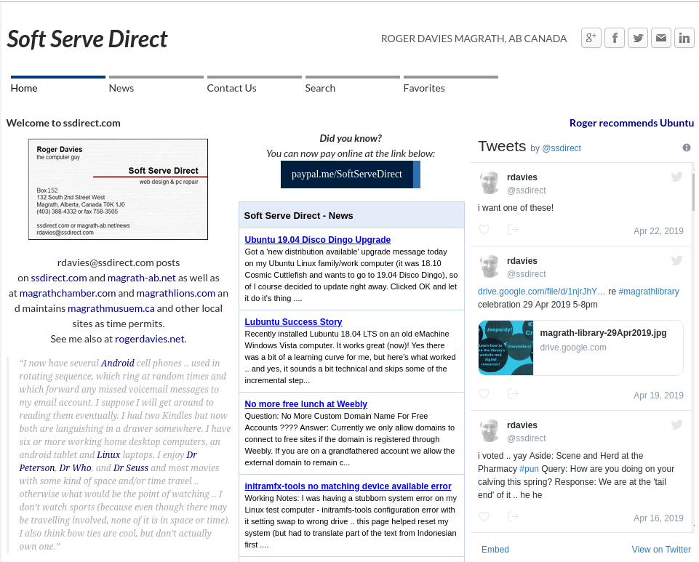Share the Apr 19, 2019 tweet
This screenshot has height=562, width=699.
tap(513, 393)
